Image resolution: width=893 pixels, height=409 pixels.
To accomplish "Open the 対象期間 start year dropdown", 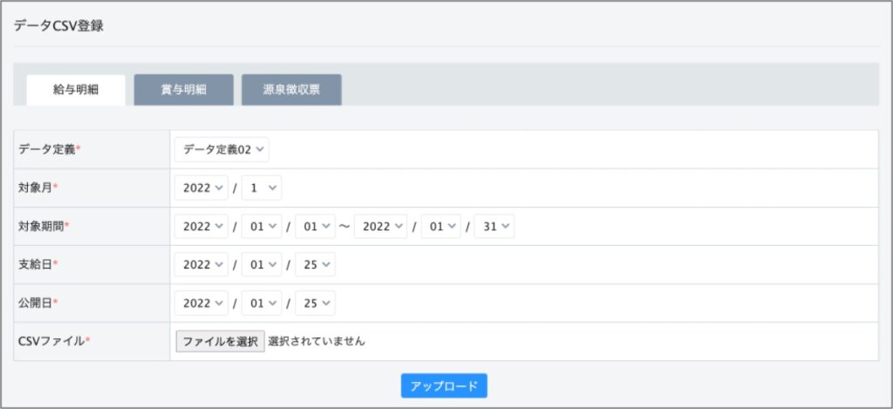I will [x=201, y=226].
